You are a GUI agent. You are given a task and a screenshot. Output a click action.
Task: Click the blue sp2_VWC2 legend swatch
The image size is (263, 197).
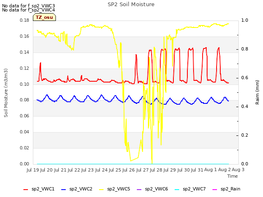(x=63, y=190)
